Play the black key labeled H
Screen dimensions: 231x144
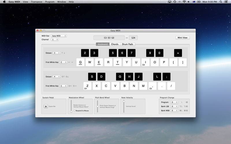[x=129, y=77]
